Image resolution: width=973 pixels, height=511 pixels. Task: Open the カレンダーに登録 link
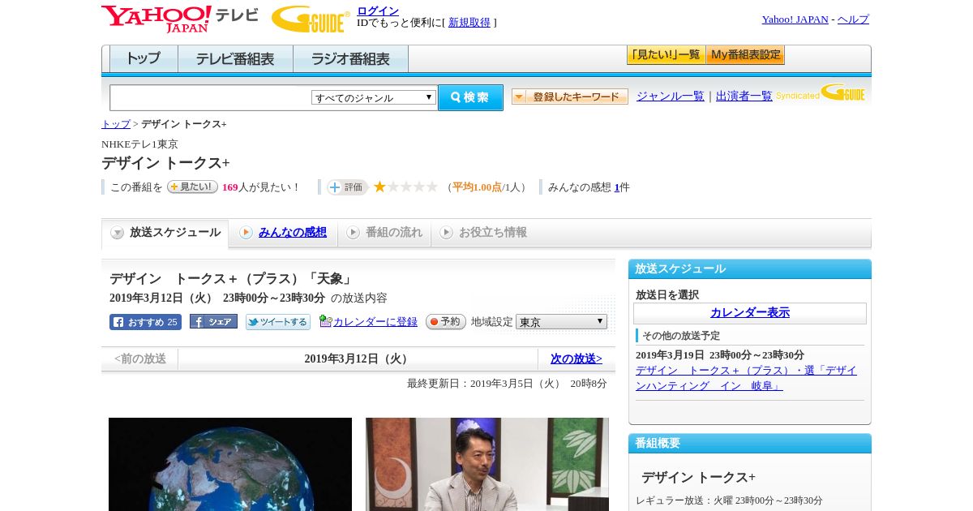tap(375, 322)
